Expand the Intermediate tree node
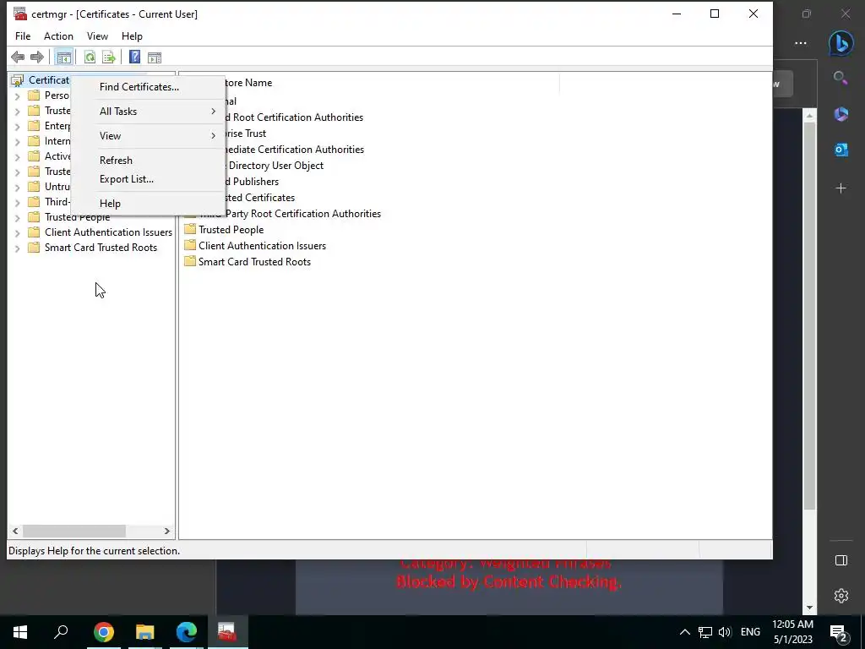865x649 pixels. tap(17, 142)
